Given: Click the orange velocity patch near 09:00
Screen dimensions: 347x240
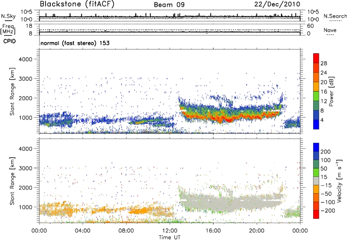Looking at the screenshot, I should point(138,211).
